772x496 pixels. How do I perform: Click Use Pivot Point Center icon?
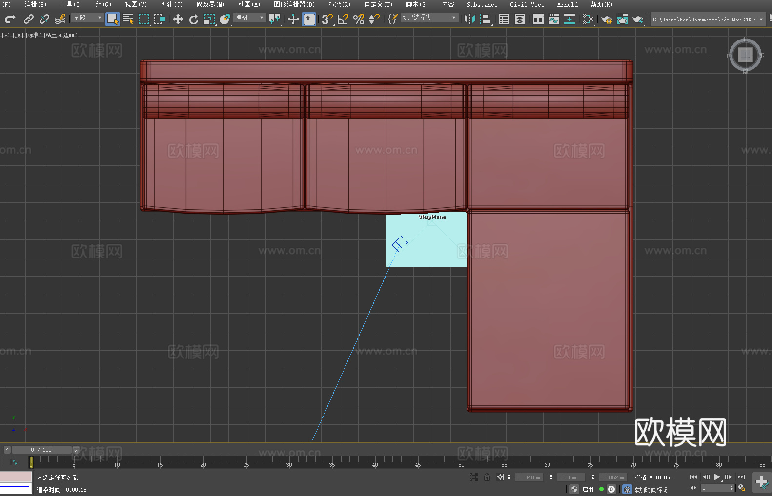[275, 19]
